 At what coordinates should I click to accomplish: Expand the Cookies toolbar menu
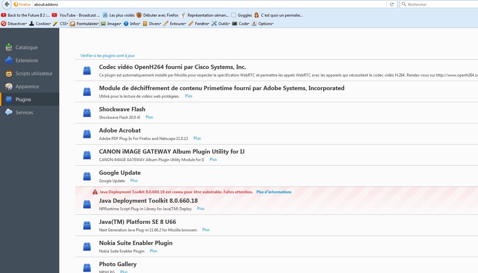[x=40, y=24]
